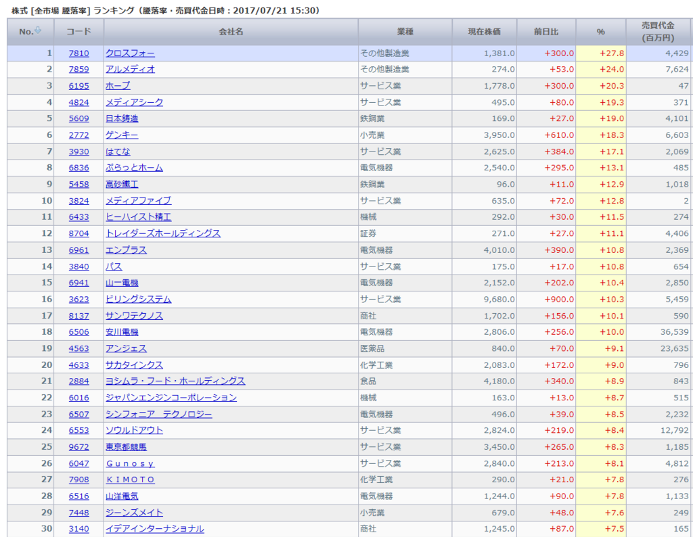Screen dimensions: 693x537
Task: Open ヨシムラ・フード・ホールディングス company link
Action: [x=175, y=381]
